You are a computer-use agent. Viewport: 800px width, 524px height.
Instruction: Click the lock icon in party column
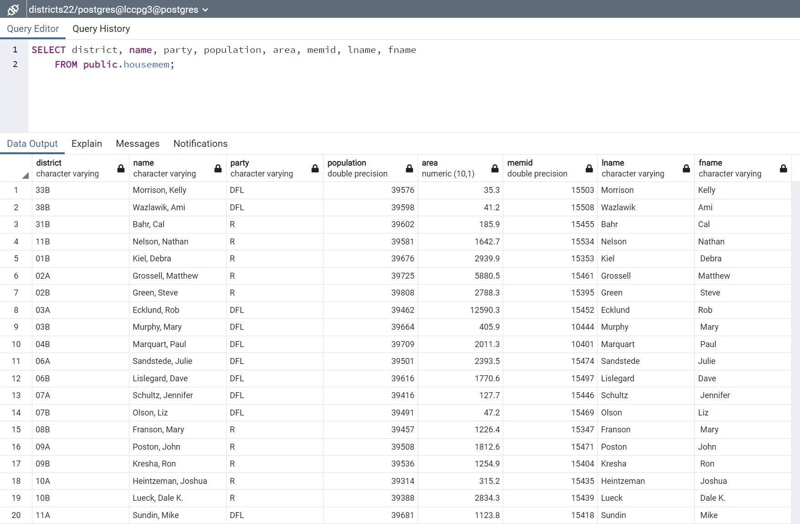(x=315, y=169)
